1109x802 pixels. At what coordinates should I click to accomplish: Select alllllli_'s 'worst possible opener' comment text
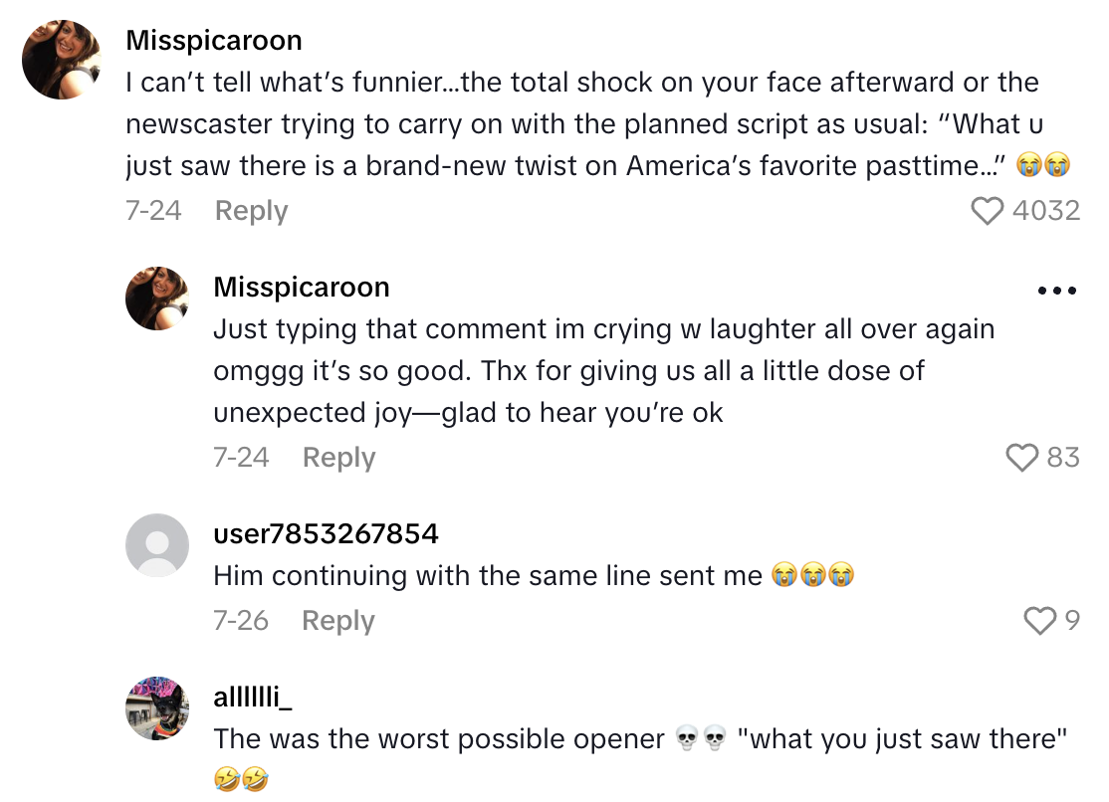438,740
